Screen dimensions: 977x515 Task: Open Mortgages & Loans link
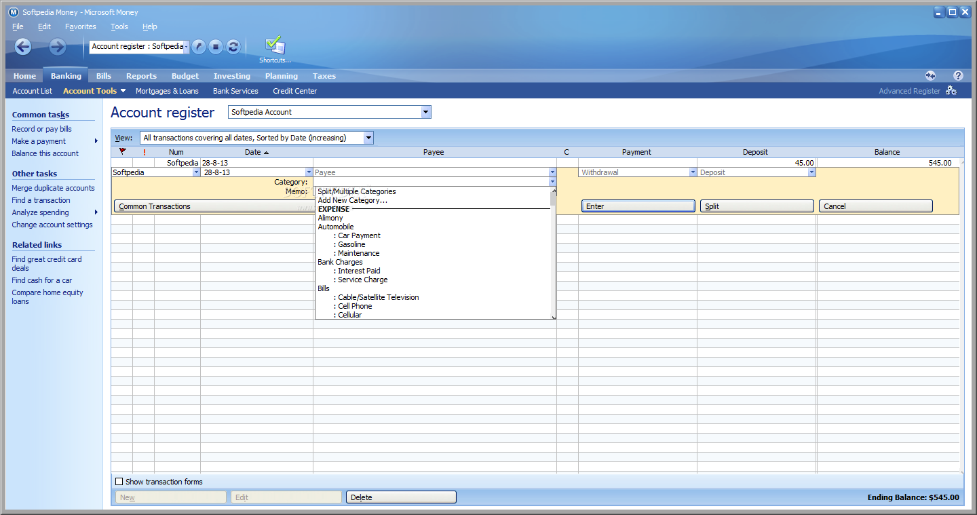(x=167, y=91)
